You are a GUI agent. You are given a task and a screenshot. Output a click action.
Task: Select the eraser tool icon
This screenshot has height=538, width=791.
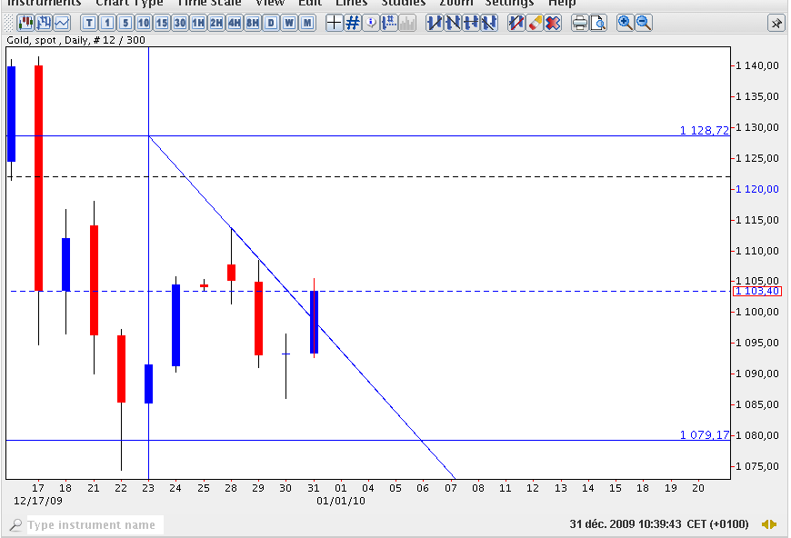(x=535, y=23)
